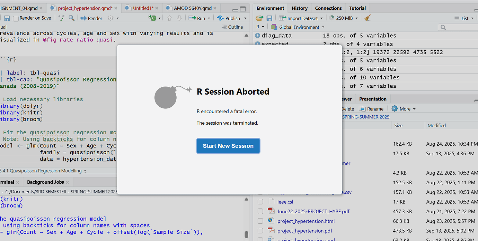Click the Start New Session button
Screen dimensions: 478x241
coord(228,146)
